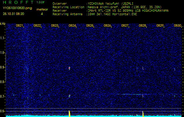This screenshot has width=184, height=117.
Task: Click the bright meteor echo near 0.9 kHz
Action: (69, 68)
